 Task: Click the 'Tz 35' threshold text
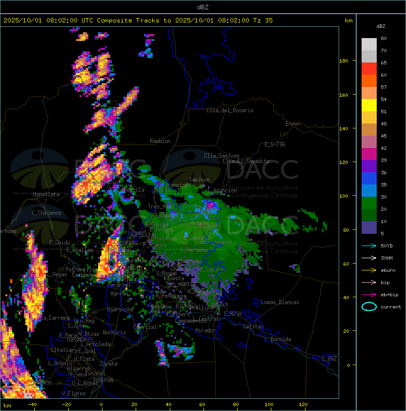(263, 21)
